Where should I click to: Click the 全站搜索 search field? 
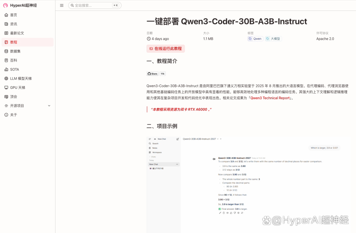[92, 5]
